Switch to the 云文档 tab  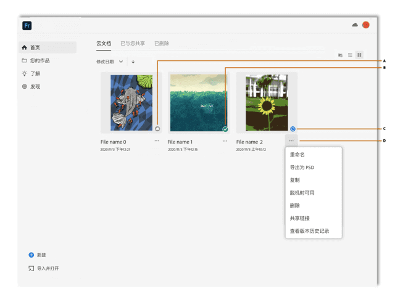[x=104, y=44]
